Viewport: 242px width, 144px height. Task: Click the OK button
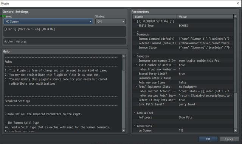(x=208, y=139)
